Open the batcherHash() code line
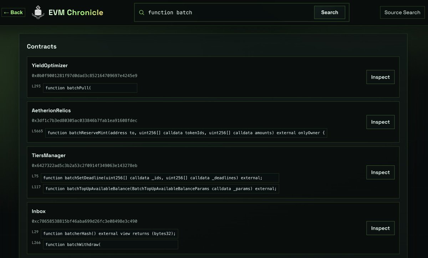Screen dimensions: 428x258 [109, 234]
